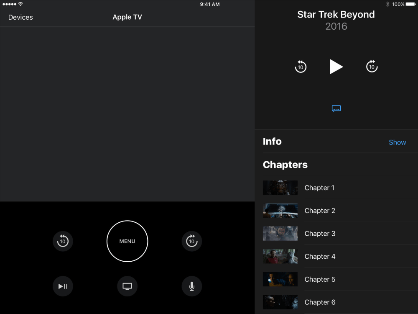
Task: Tap the Chapter 5 thumbnail image
Action: (x=280, y=279)
